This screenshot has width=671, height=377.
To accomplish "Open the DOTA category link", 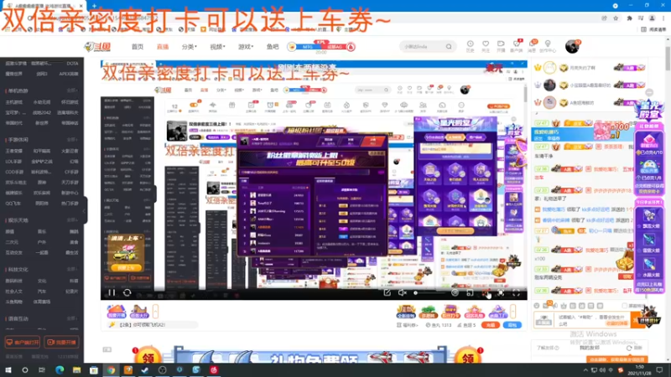I will tap(72, 64).
